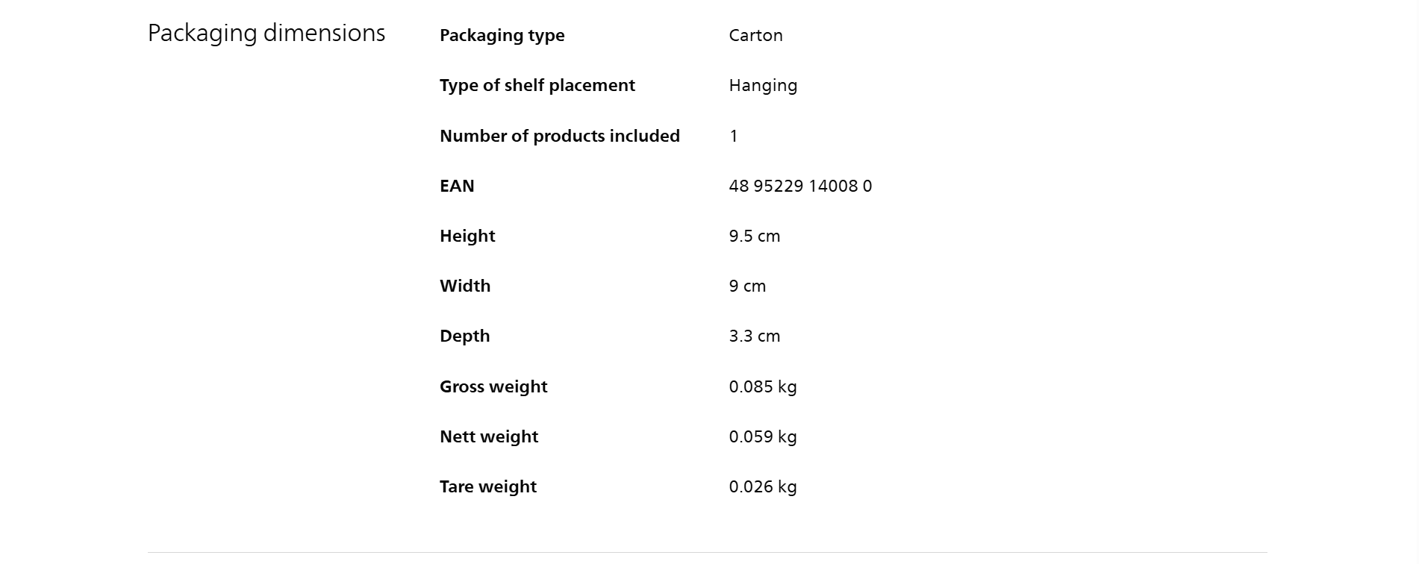Select the 3.3 cm depth value
This screenshot has width=1419, height=564.
tap(754, 336)
